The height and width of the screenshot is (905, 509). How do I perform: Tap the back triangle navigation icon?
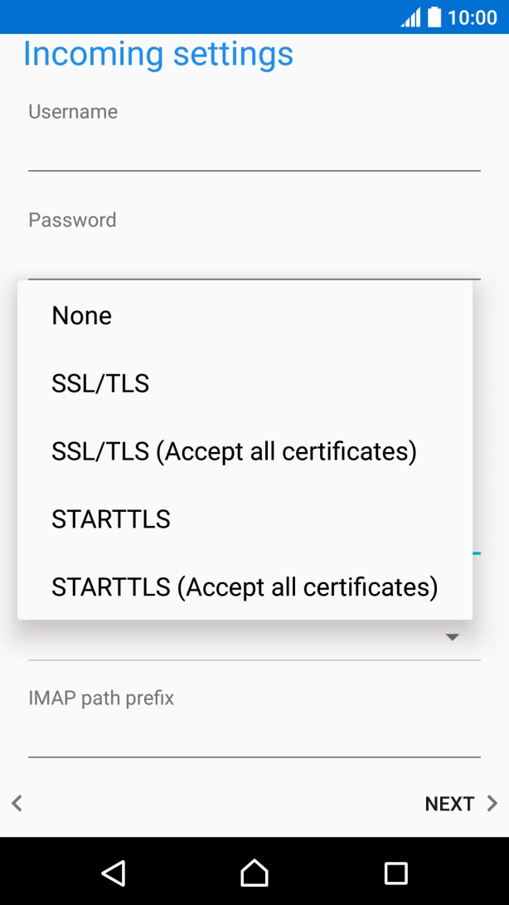coord(114,873)
